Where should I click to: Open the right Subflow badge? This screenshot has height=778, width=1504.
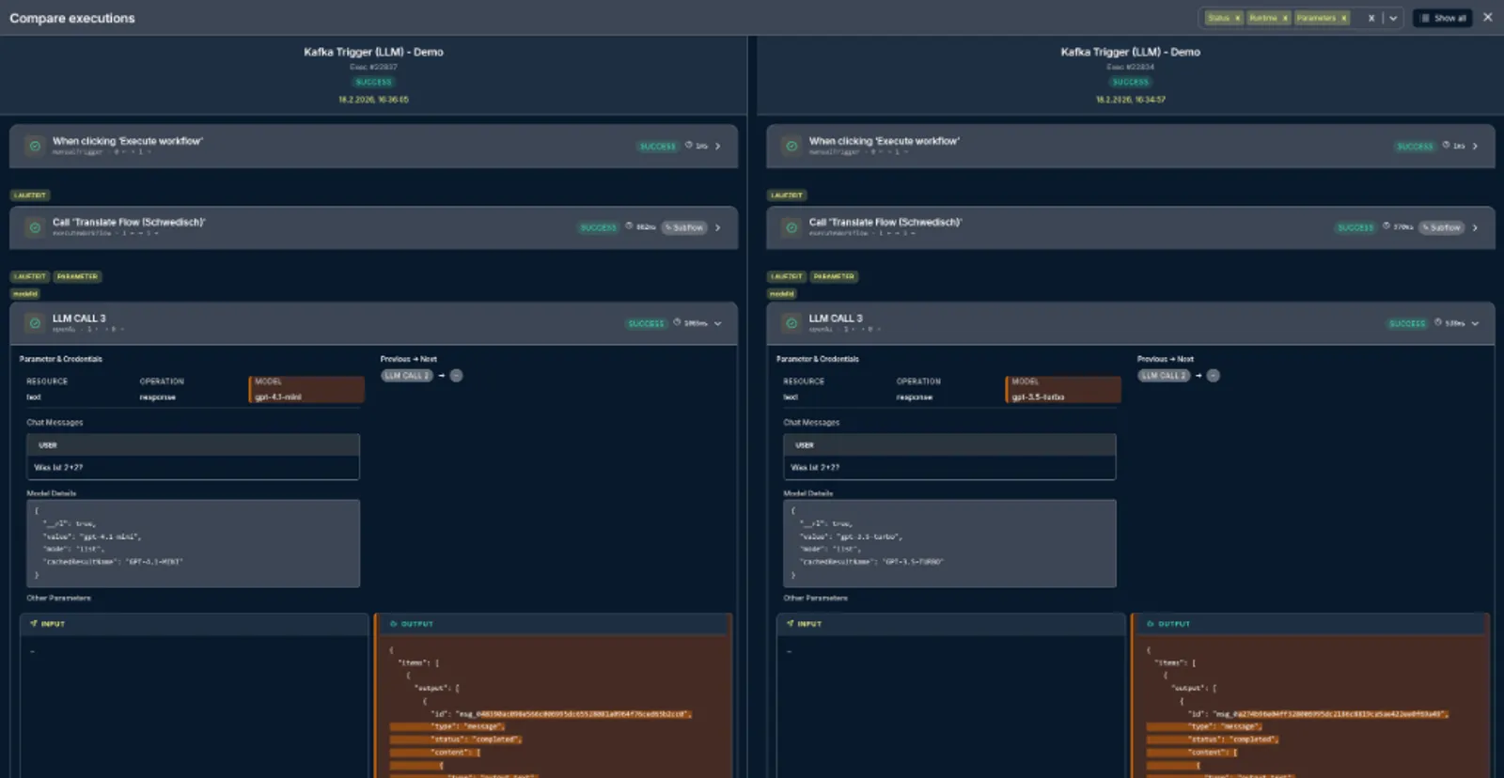(1441, 227)
